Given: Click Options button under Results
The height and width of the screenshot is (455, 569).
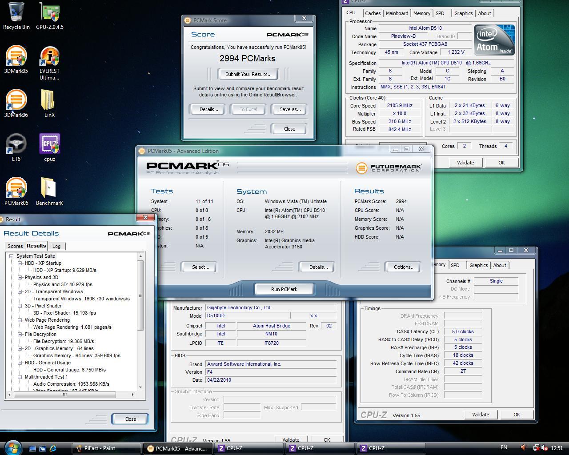Looking at the screenshot, I should [404, 267].
